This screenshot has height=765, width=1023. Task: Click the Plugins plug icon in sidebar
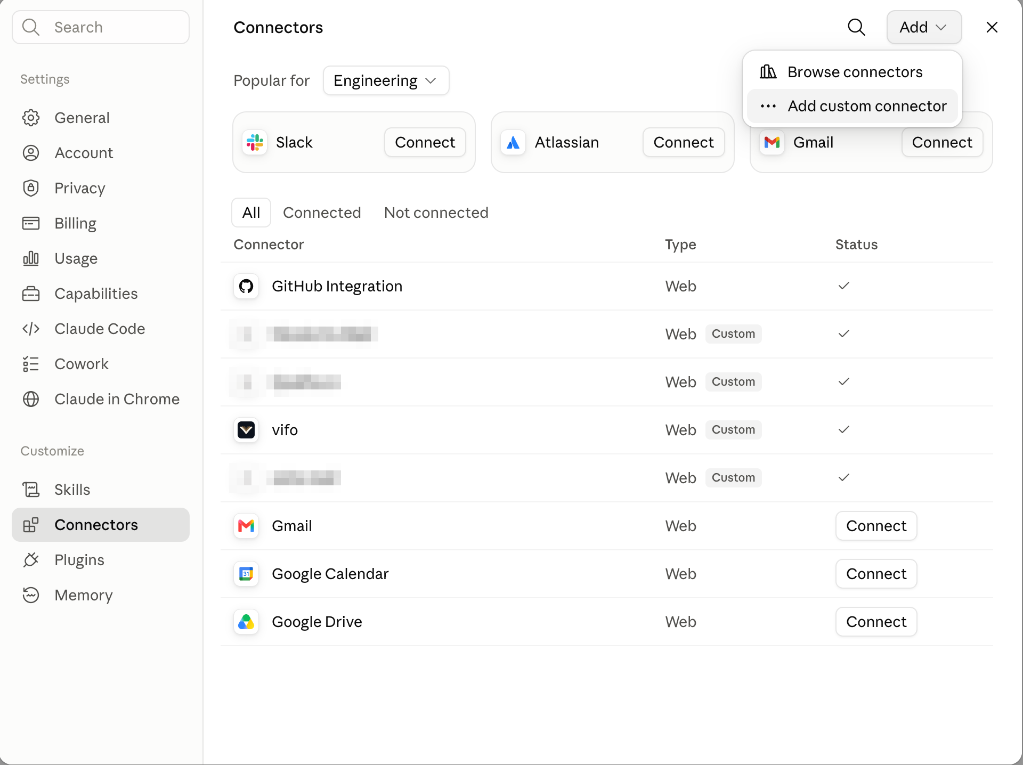pos(31,560)
